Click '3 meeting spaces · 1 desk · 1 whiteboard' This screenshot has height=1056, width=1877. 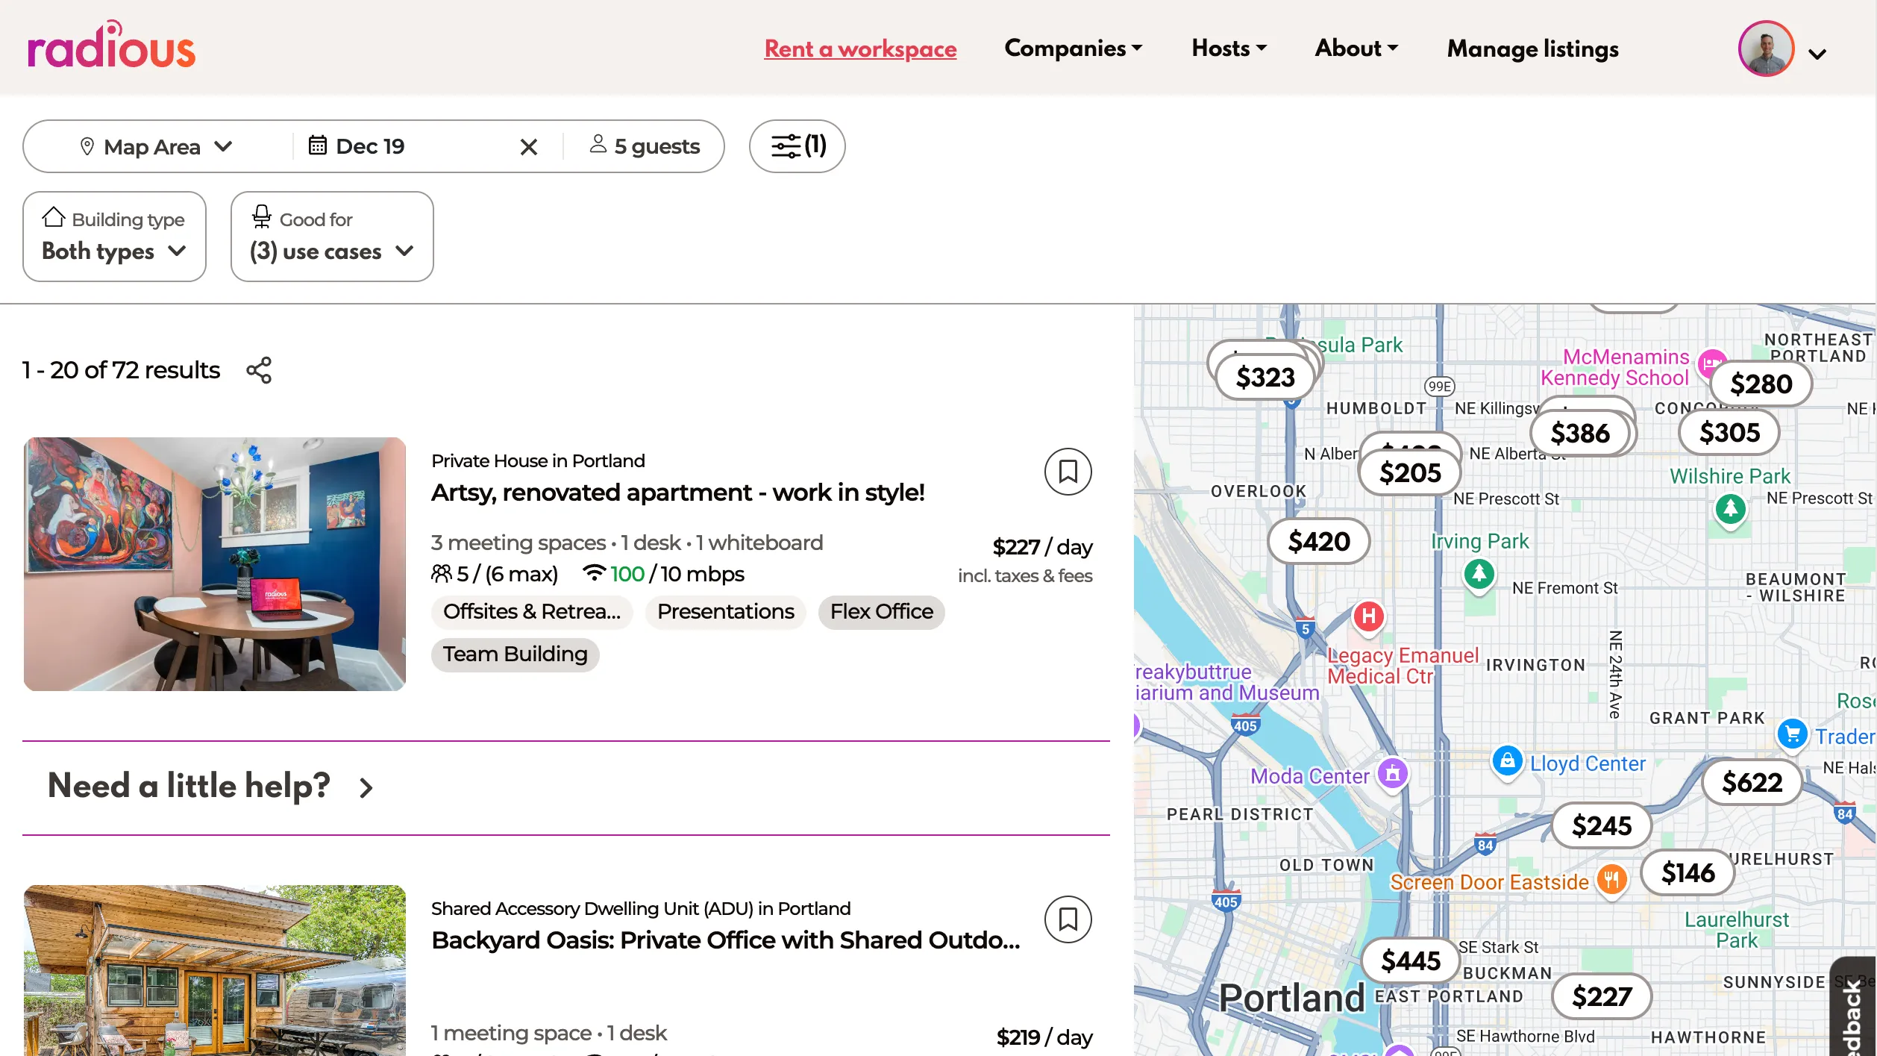point(627,543)
